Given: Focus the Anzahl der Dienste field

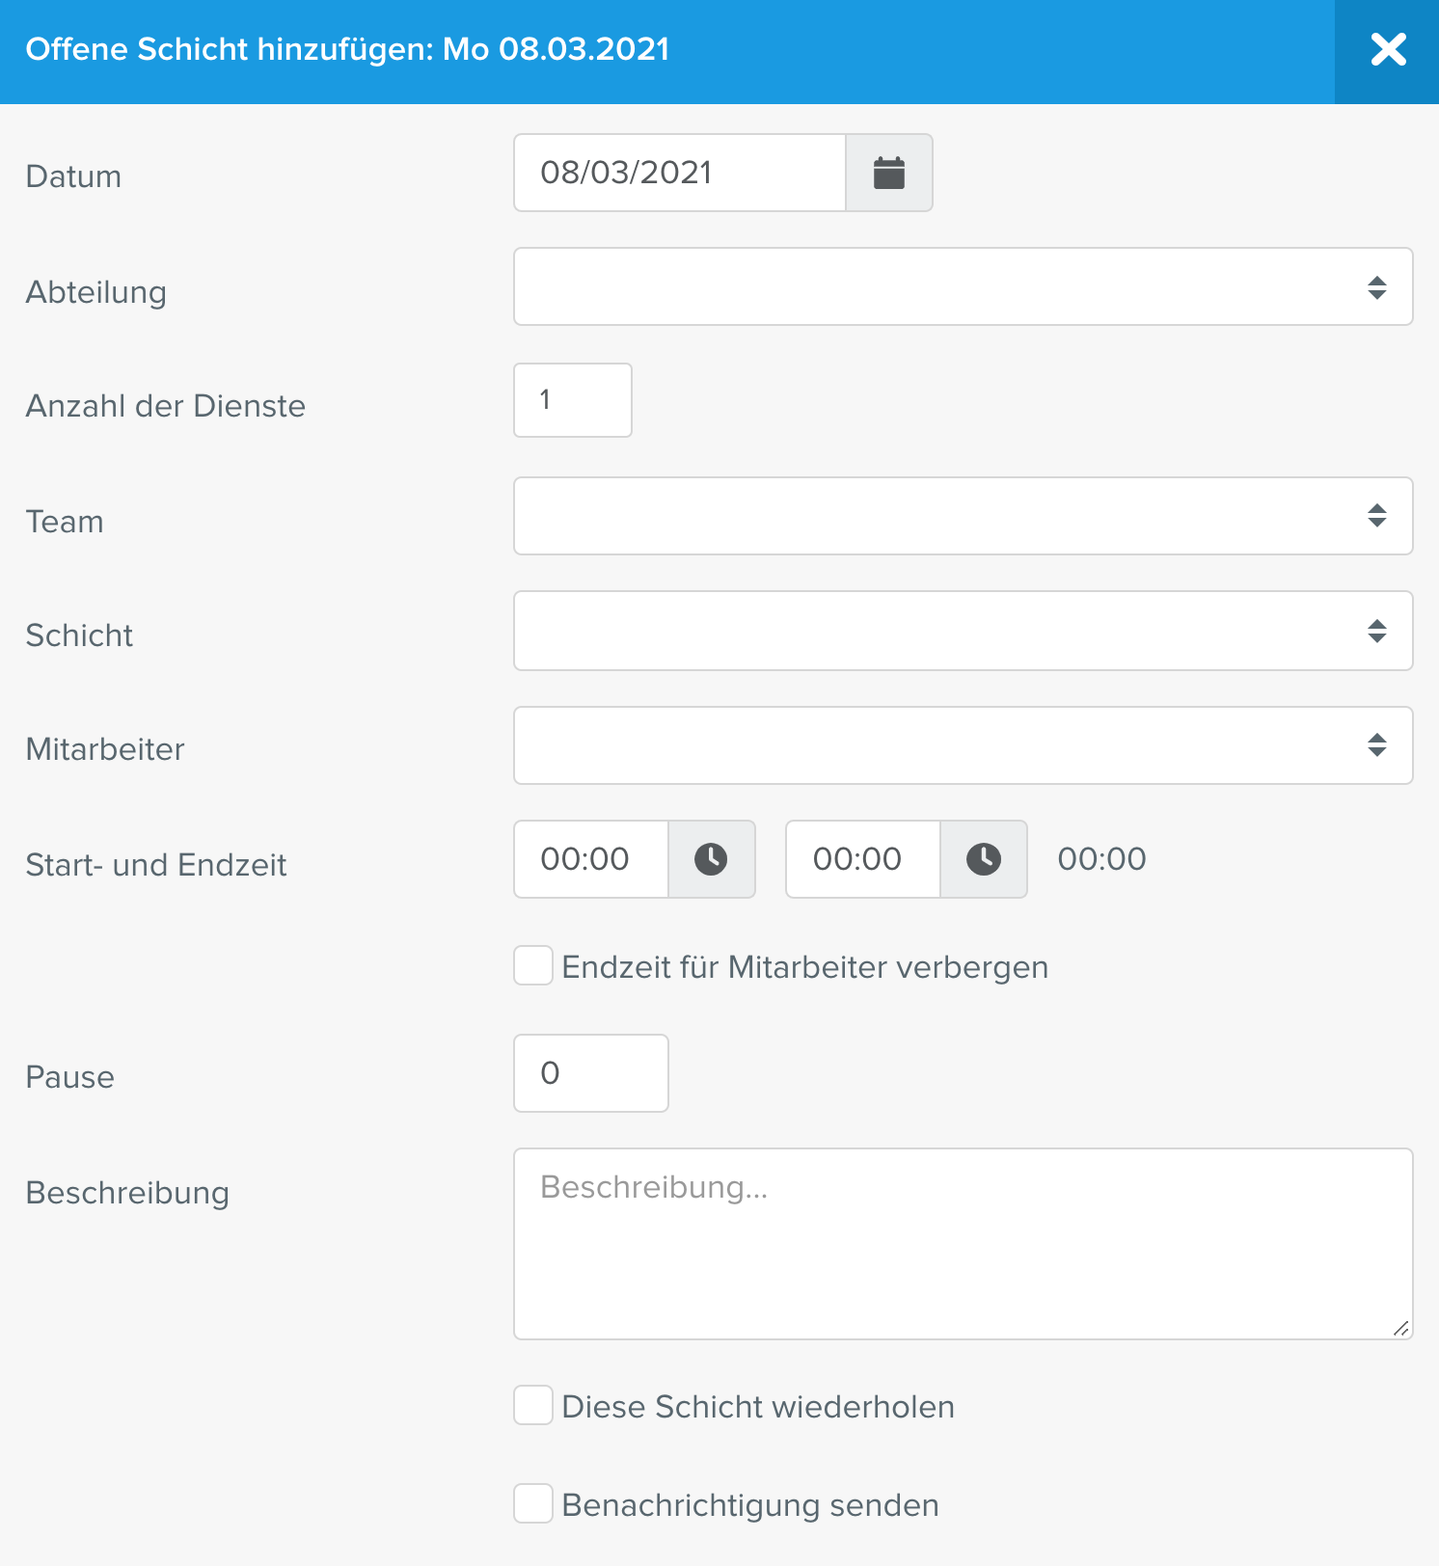Looking at the screenshot, I should pyautogui.click(x=573, y=400).
